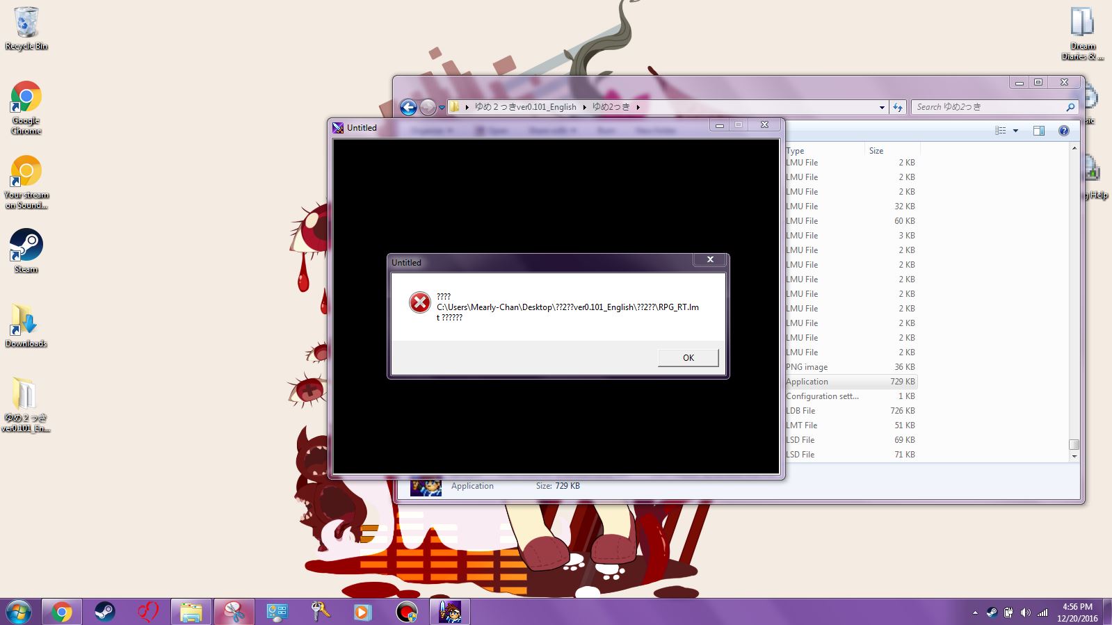Image resolution: width=1112 pixels, height=625 pixels.
Task: Go back in the Explorer window
Action: 408,107
